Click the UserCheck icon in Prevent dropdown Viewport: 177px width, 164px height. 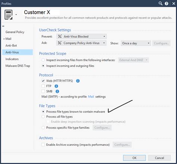[x=60, y=36]
